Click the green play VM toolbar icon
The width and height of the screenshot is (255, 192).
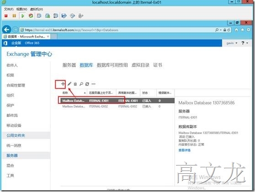coord(23,16)
